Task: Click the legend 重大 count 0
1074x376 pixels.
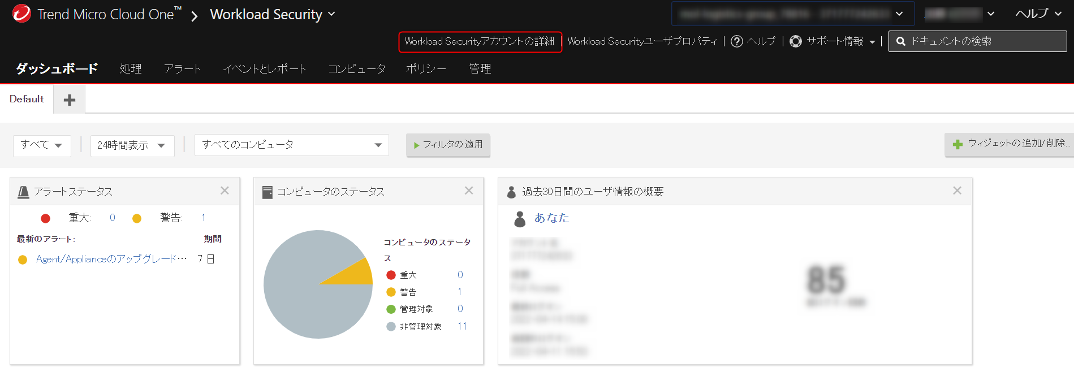Action: 460,275
